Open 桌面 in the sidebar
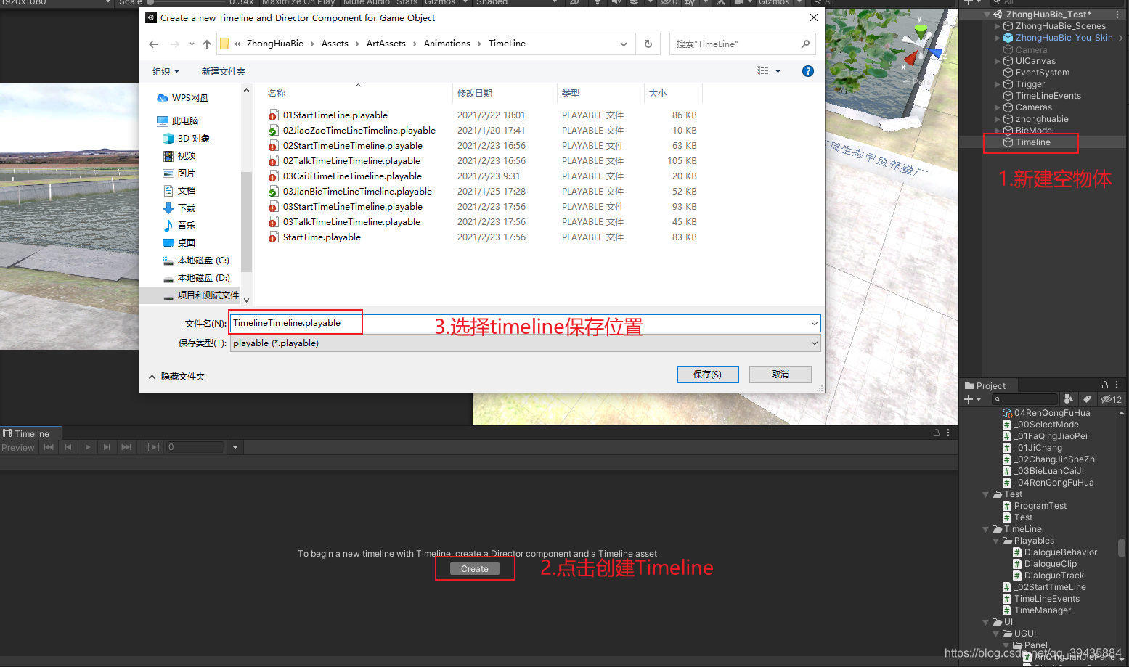 [179, 243]
